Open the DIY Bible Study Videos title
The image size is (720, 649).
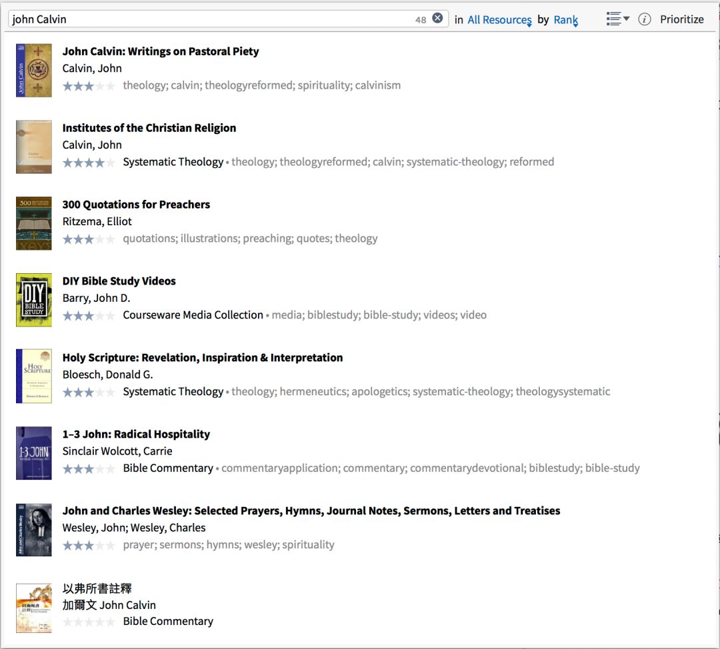[x=119, y=281]
